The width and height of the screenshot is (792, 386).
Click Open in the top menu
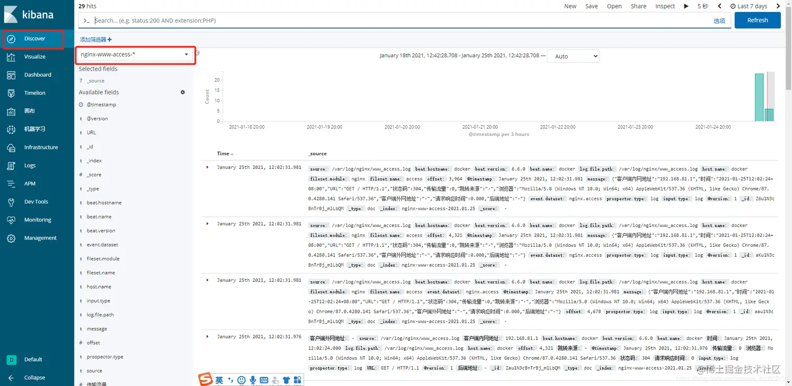pos(614,6)
